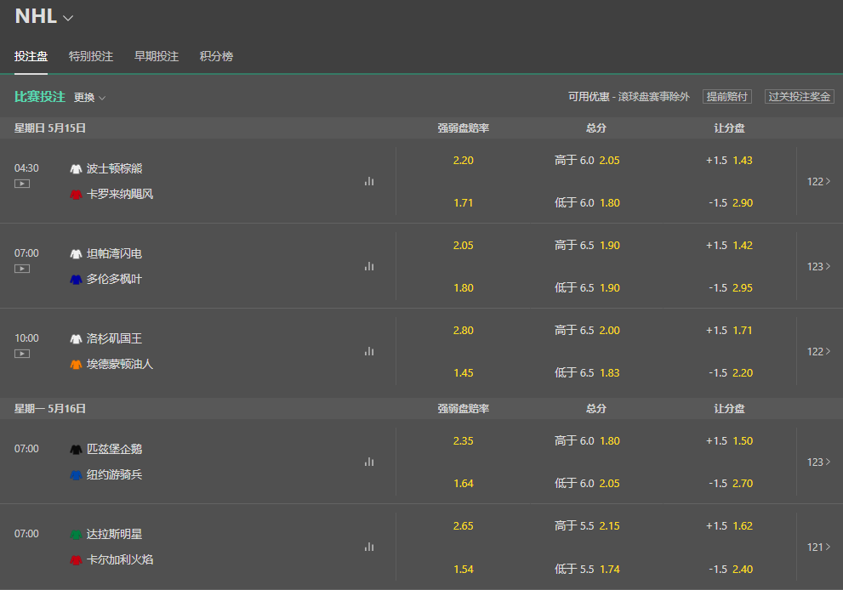Viewport: 843px width, 590px height.
Task: Open stats chart icon for 洛杉矶国王 match
Action: coord(369,351)
